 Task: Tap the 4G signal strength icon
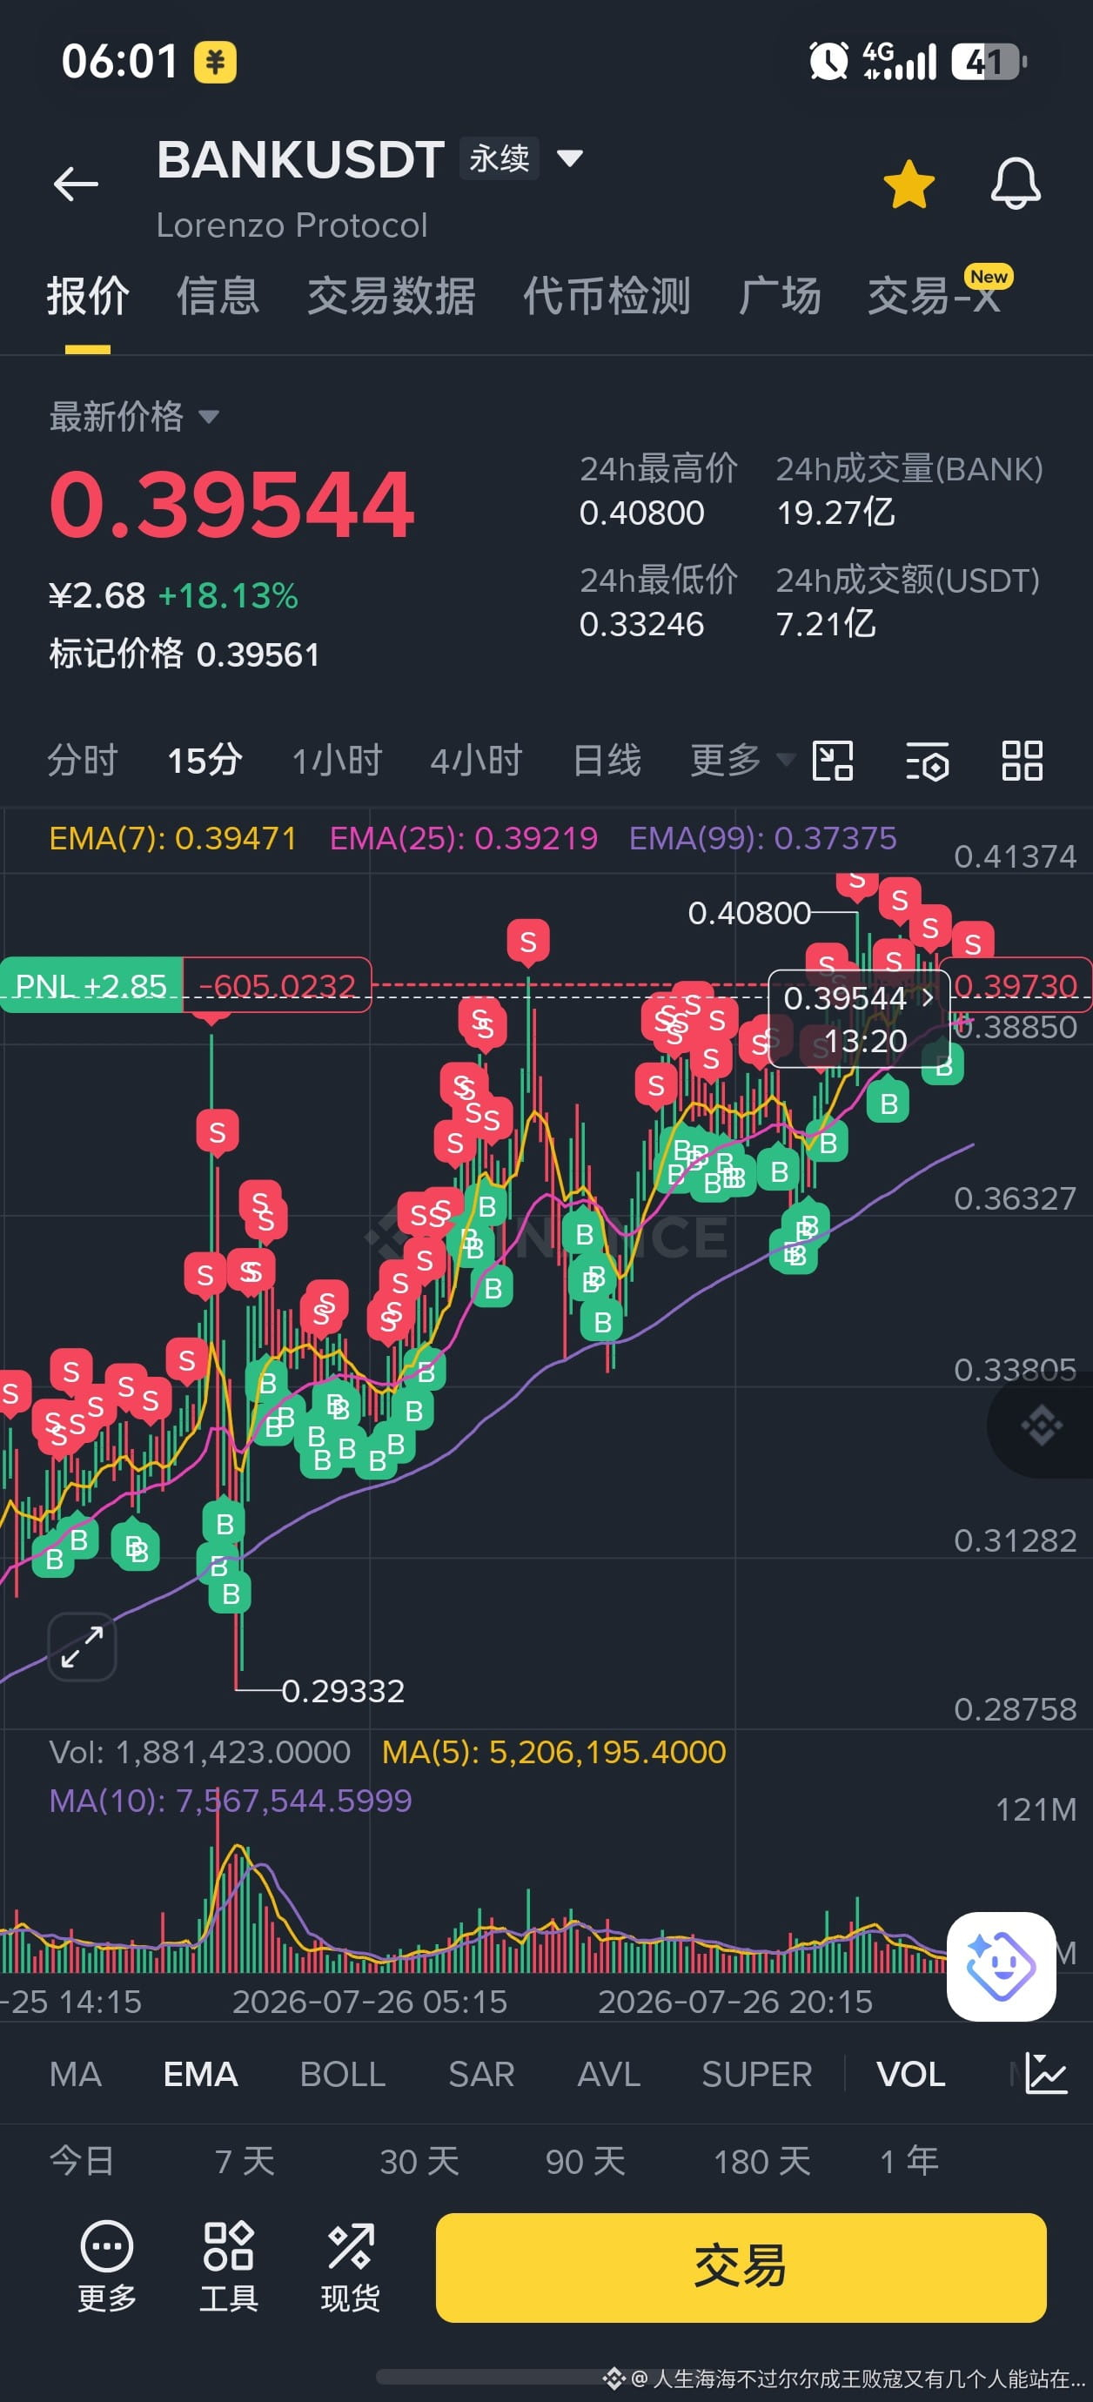coord(899,62)
